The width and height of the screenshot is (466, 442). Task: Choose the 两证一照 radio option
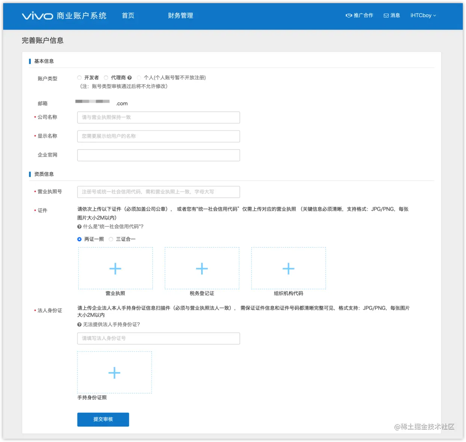click(79, 239)
